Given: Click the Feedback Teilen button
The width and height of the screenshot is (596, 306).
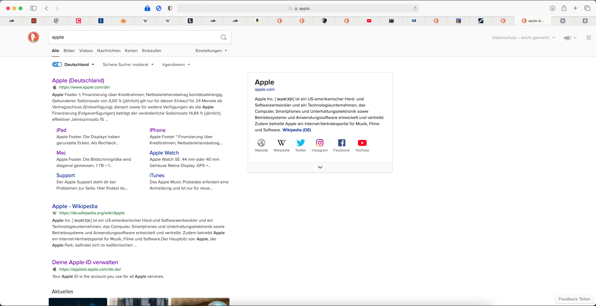Looking at the screenshot, I should point(574,299).
